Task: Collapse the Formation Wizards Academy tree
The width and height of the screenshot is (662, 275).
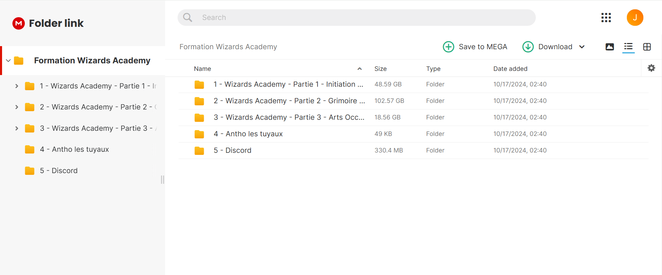Action: 8,61
